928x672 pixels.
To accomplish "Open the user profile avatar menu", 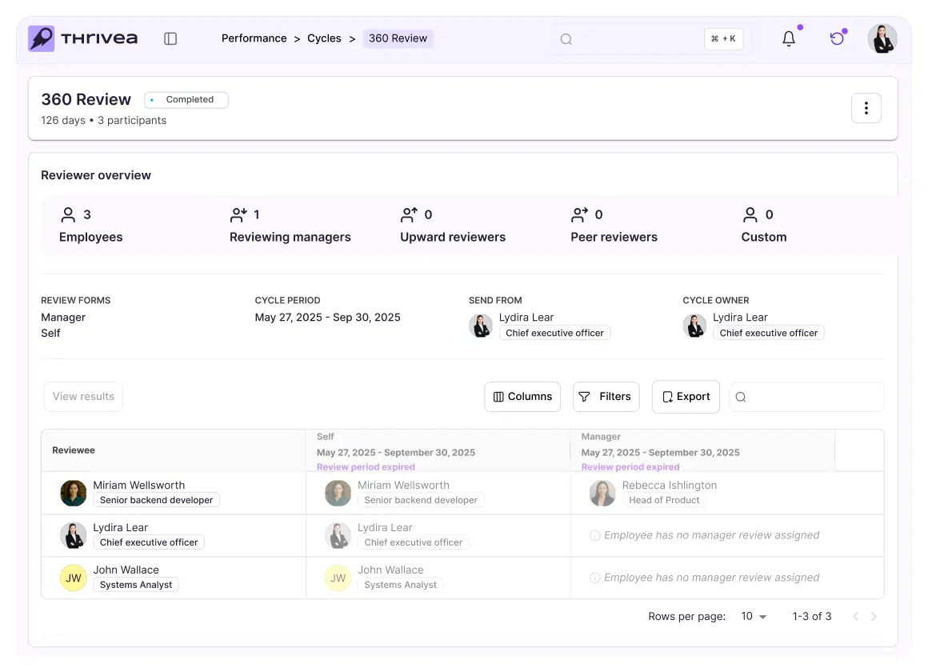I will (882, 38).
